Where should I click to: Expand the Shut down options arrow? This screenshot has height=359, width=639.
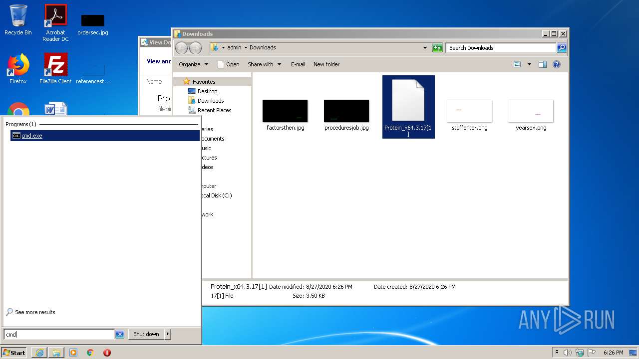tap(168, 334)
